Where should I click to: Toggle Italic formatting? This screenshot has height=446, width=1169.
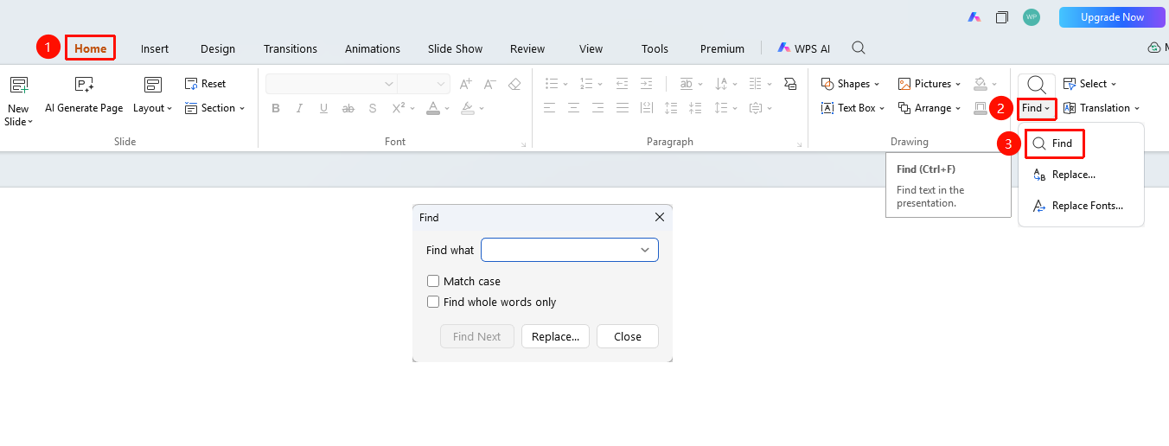[300, 108]
